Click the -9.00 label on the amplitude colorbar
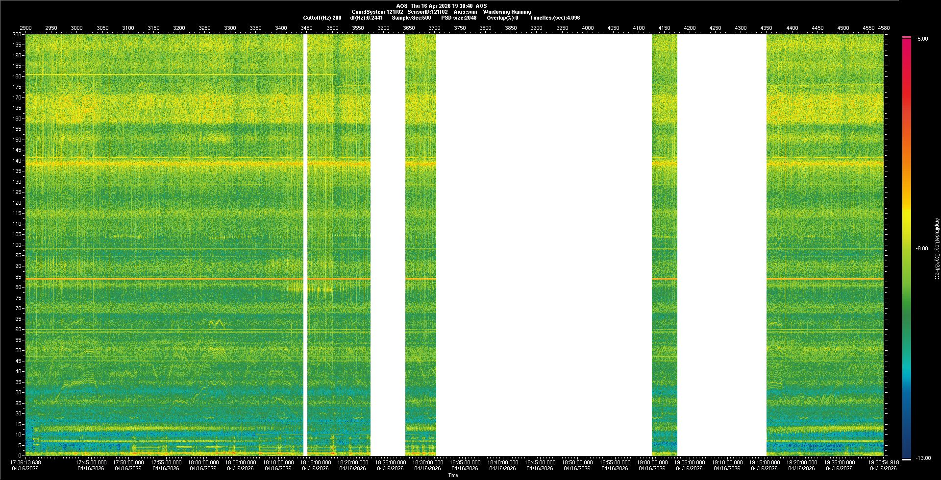 (x=922, y=248)
